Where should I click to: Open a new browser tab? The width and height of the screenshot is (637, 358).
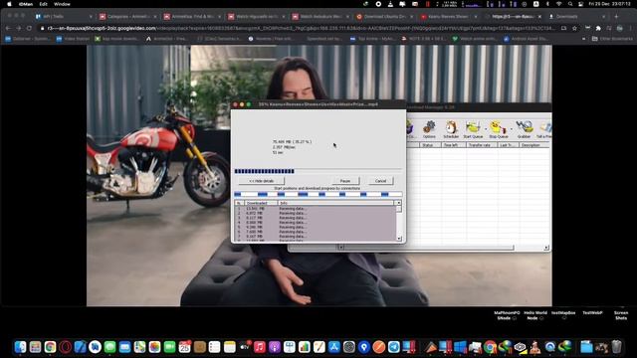(616, 17)
